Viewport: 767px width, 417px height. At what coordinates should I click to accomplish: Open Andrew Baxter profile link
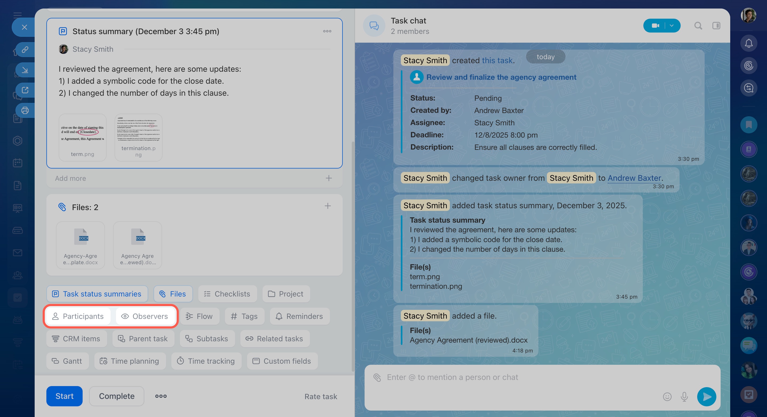click(x=634, y=178)
